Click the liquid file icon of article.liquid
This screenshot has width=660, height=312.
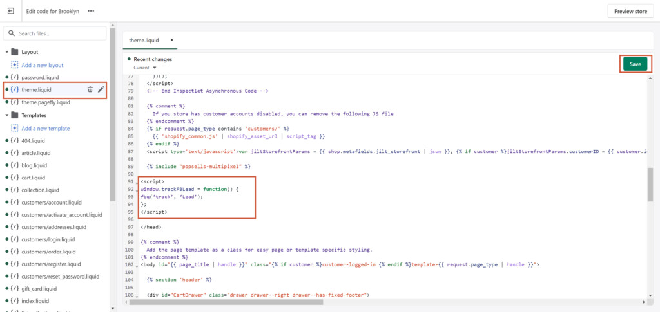pos(15,153)
